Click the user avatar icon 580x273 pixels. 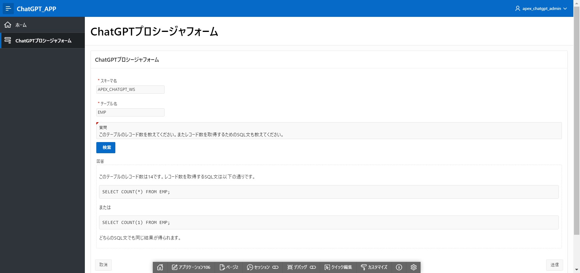click(518, 8)
